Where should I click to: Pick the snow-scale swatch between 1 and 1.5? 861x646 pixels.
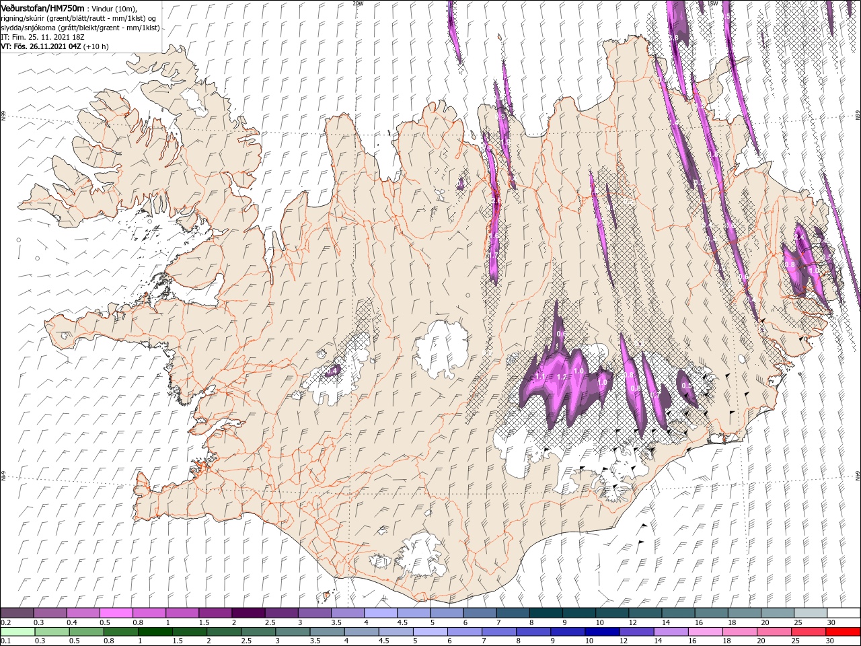click(x=182, y=613)
